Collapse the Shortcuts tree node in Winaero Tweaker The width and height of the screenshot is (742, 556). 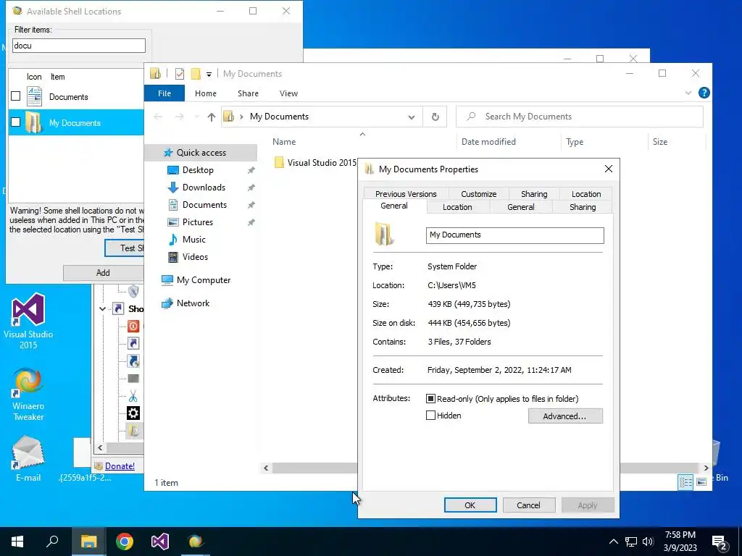tap(103, 308)
